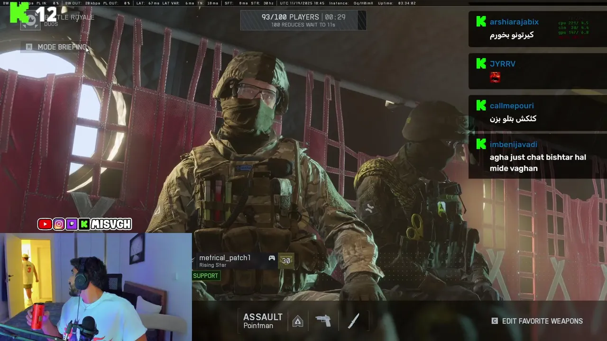Click the Assault class gadget icon
607x341 pixels.
297,321
